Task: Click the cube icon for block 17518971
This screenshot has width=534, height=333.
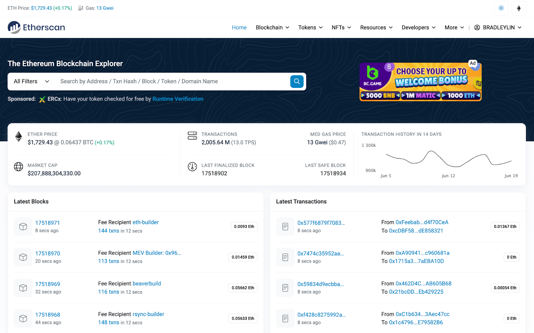Action: click(x=23, y=226)
